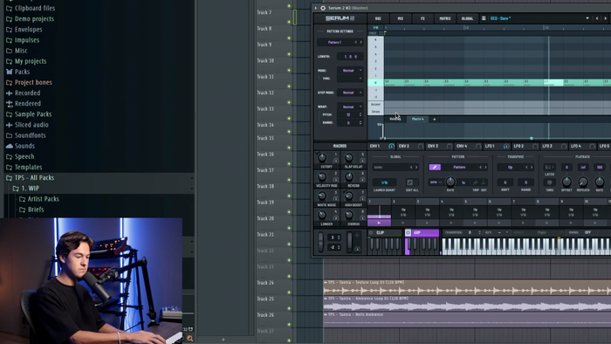The height and width of the screenshot is (344, 611).
Task: Click the save preset disk icon
Action: tap(484, 18)
